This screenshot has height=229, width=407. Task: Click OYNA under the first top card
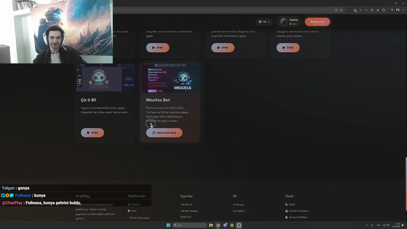pyautogui.click(x=158, y=48)
